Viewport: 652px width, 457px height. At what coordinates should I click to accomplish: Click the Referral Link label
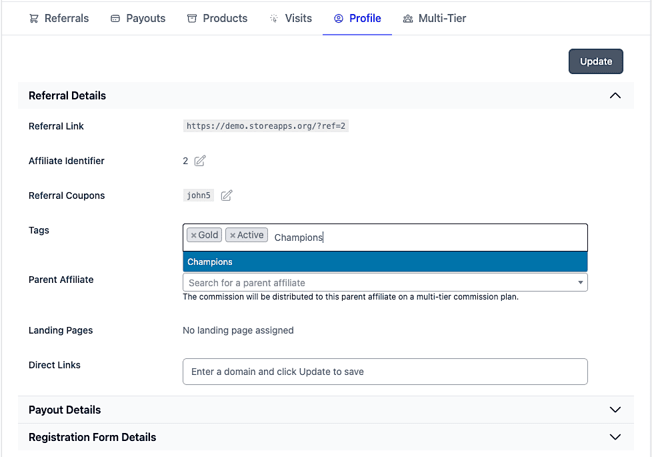pyautogui.click(x=56, y=126)
